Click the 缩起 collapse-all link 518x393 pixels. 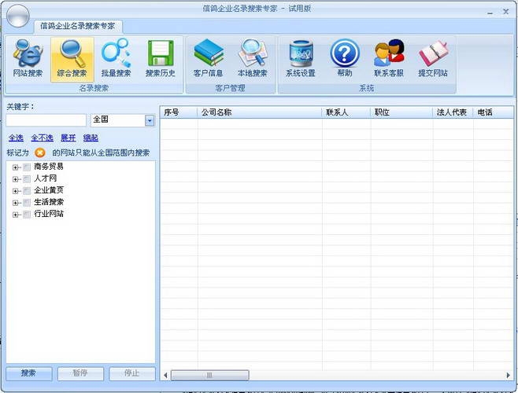coord(91,138)
